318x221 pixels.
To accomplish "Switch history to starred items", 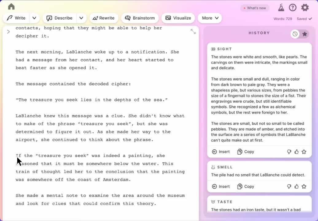I will [x=304, y=34].
